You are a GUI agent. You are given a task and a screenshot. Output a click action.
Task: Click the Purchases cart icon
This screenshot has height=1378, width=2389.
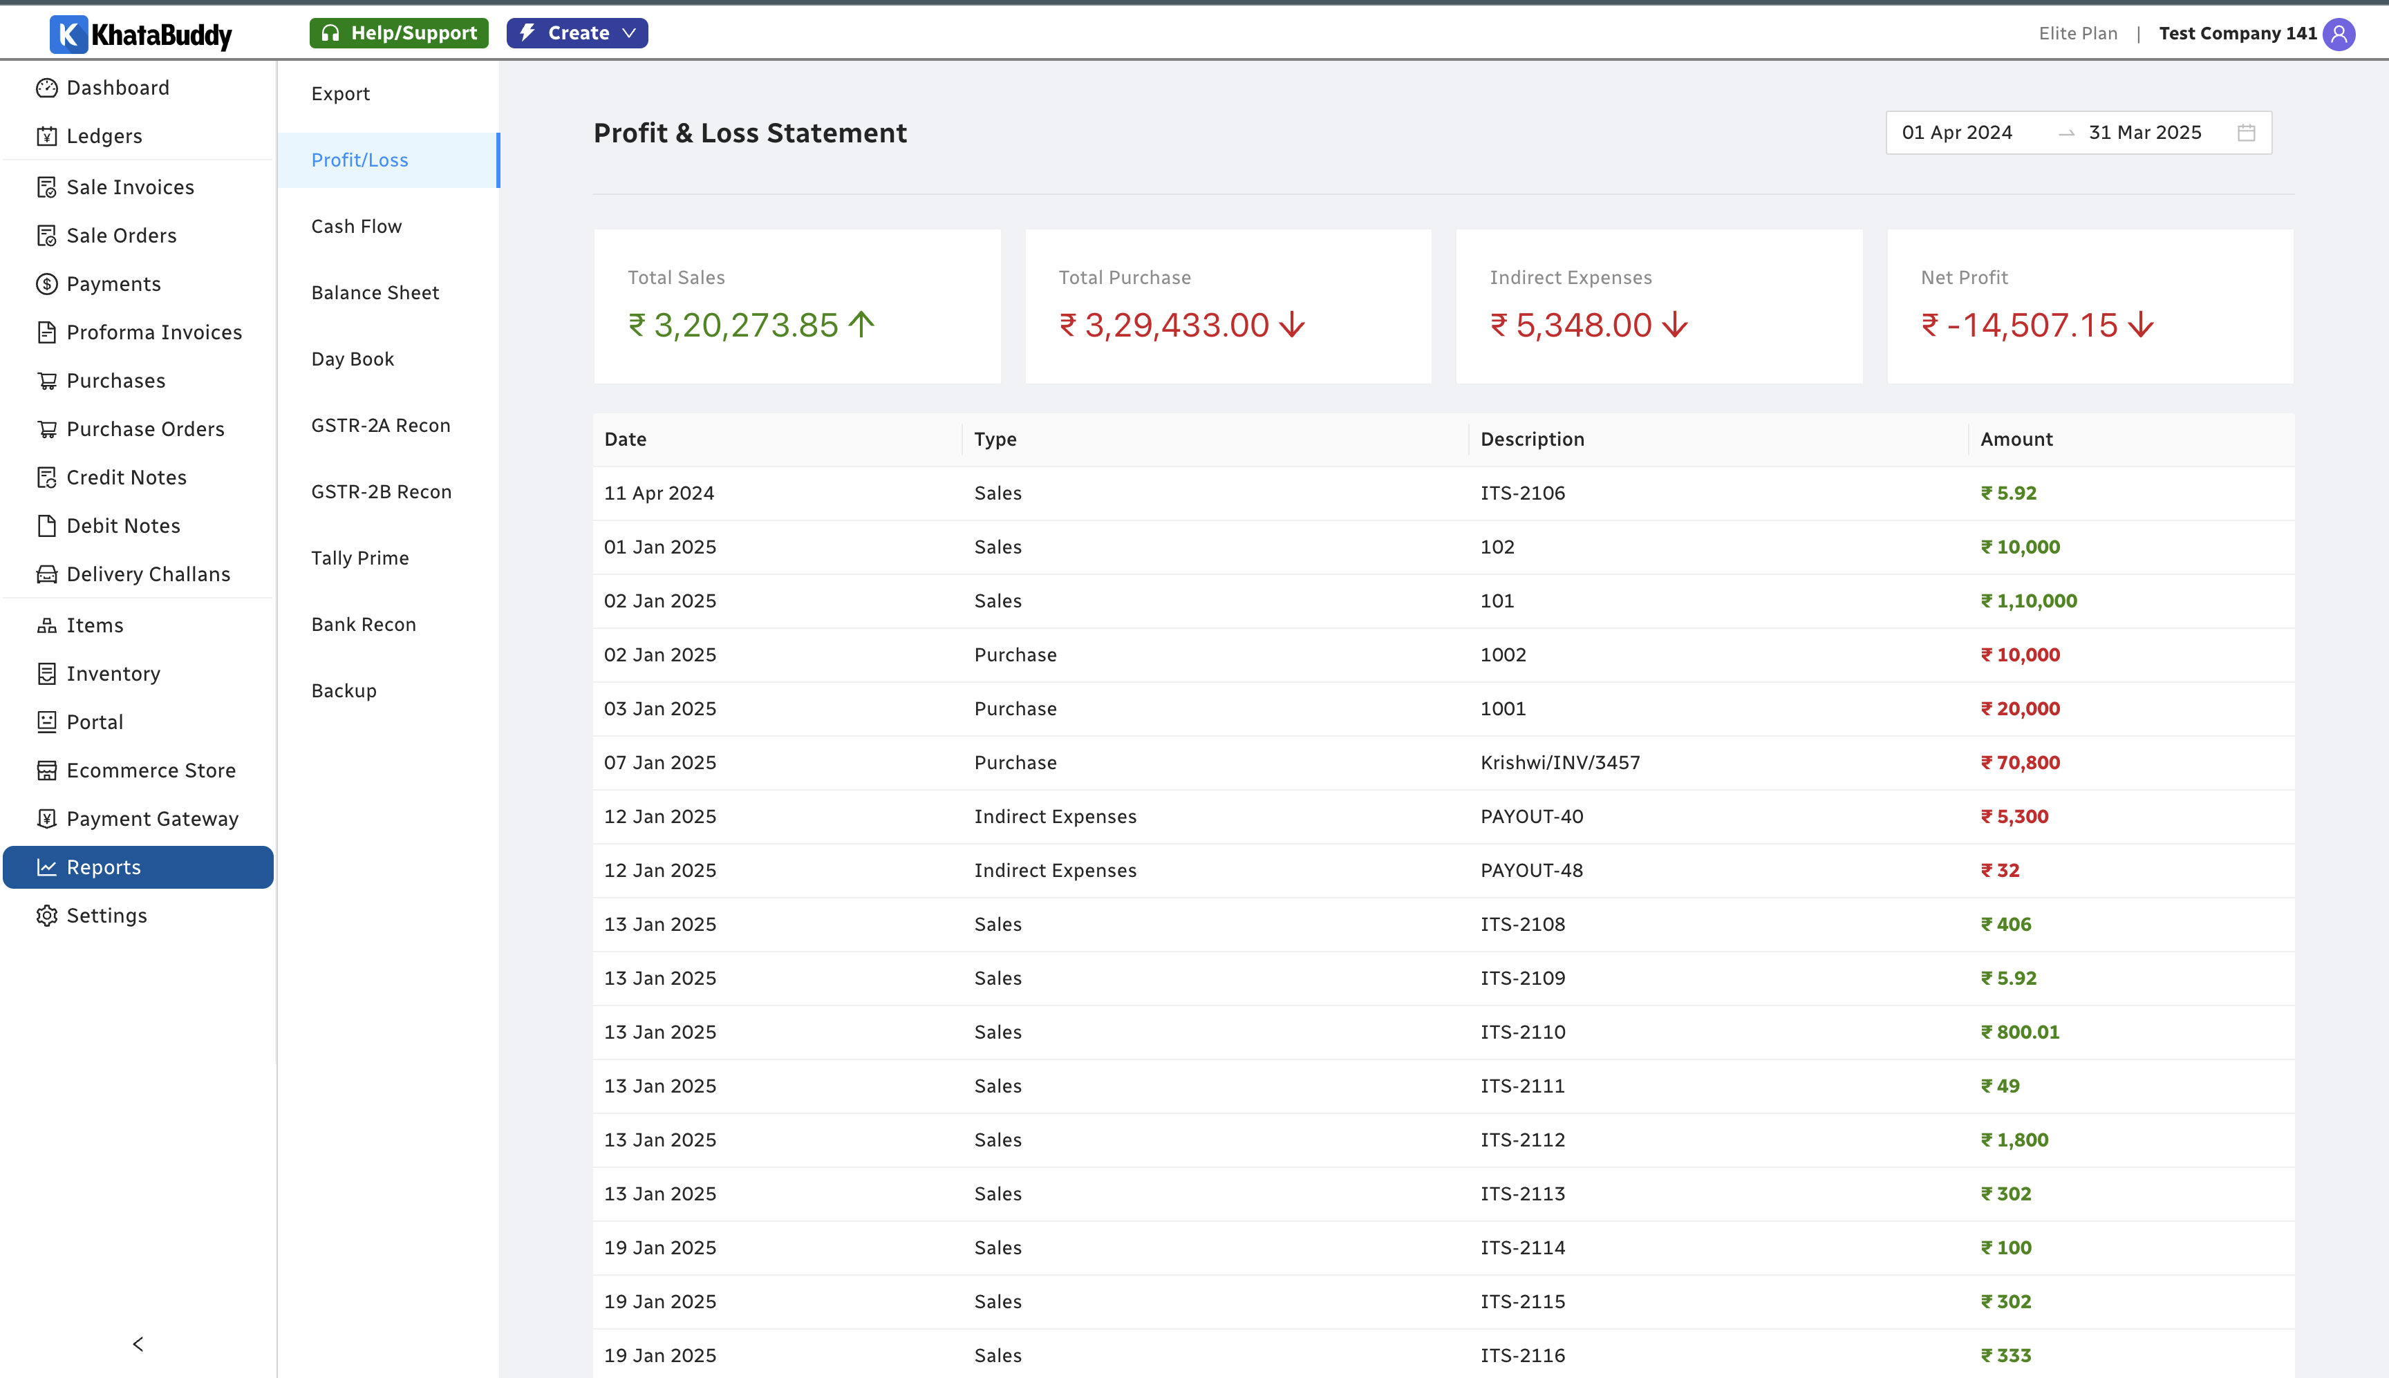tap(46, 381)
